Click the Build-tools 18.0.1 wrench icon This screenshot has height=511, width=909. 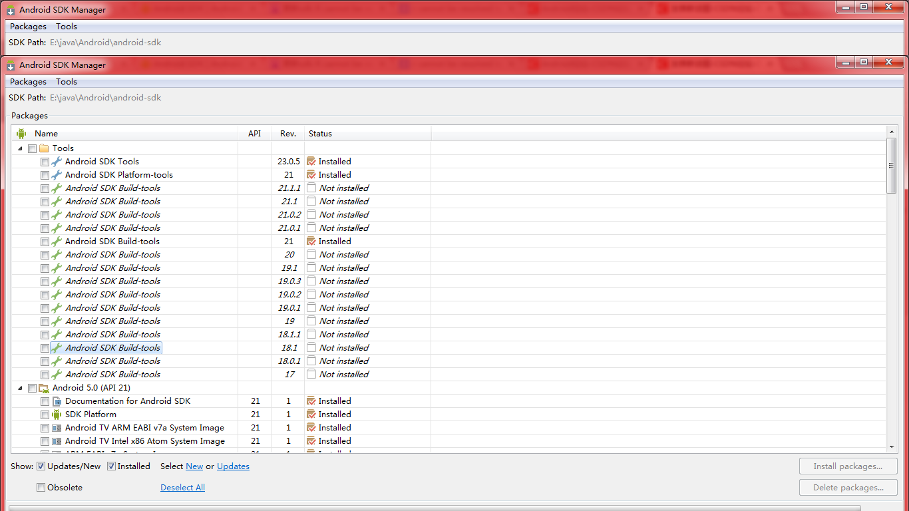tap(57, 361)
